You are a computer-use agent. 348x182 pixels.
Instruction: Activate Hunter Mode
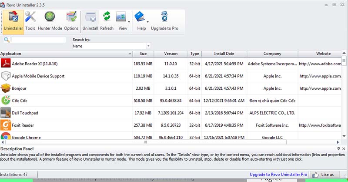(x=50, y=22)
